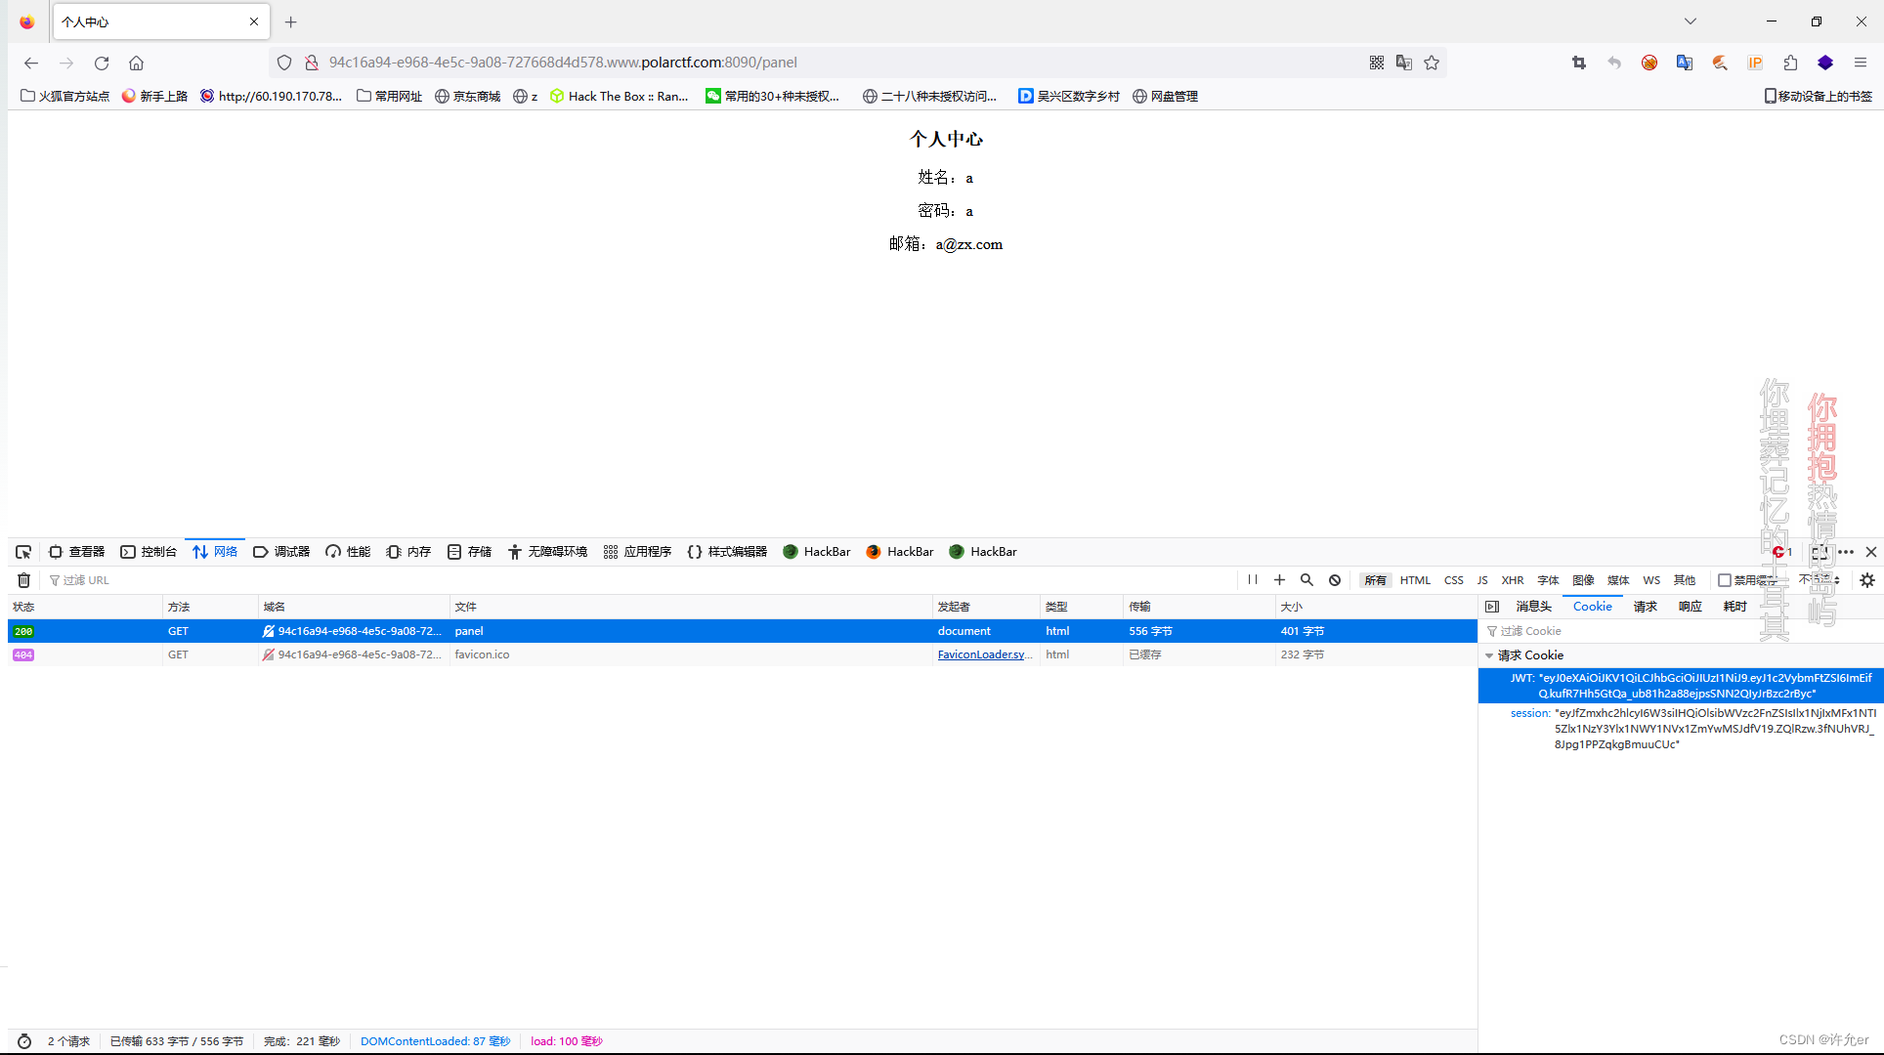Switch to the 控制台 devtools tab
This screenshot has width=1884, height=1055.
pyautogui.click(x=149, y=552)
